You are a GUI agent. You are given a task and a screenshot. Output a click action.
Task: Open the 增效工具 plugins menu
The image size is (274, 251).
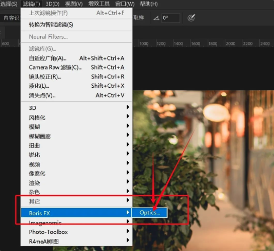point(99,4)
